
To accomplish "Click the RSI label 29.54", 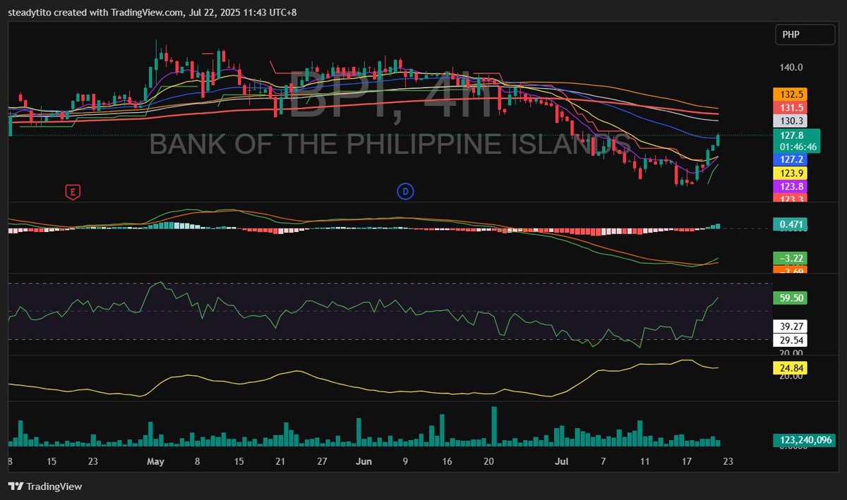I will 790,340.
